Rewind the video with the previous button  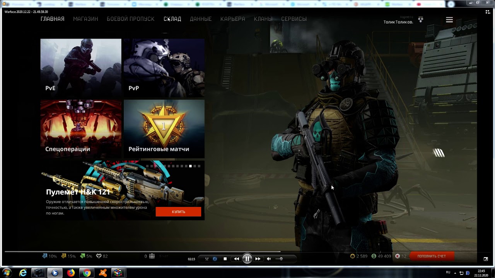236,259
